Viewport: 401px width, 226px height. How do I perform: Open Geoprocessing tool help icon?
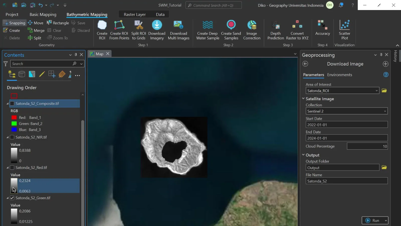click(386, 75)
